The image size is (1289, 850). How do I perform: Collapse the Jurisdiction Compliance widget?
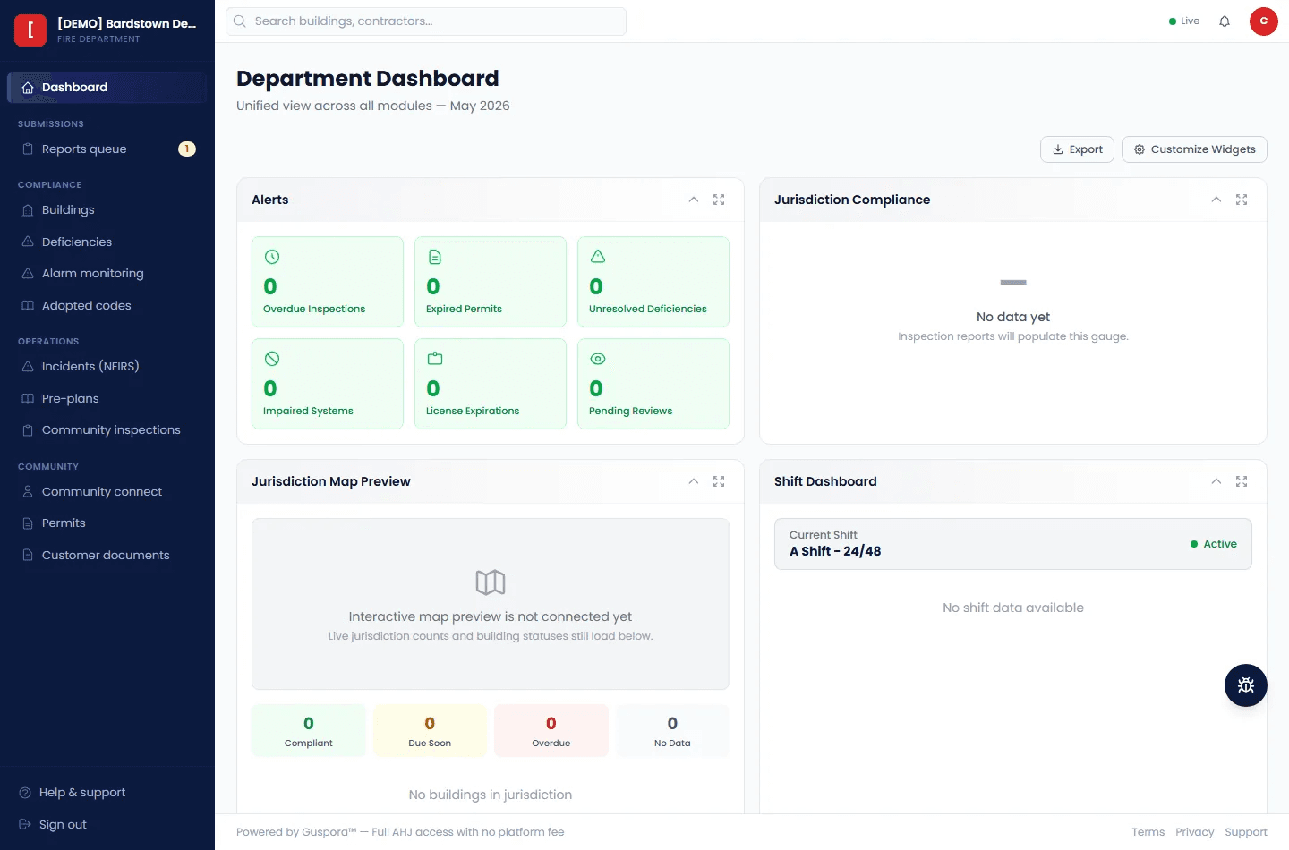coord(1216,200)
